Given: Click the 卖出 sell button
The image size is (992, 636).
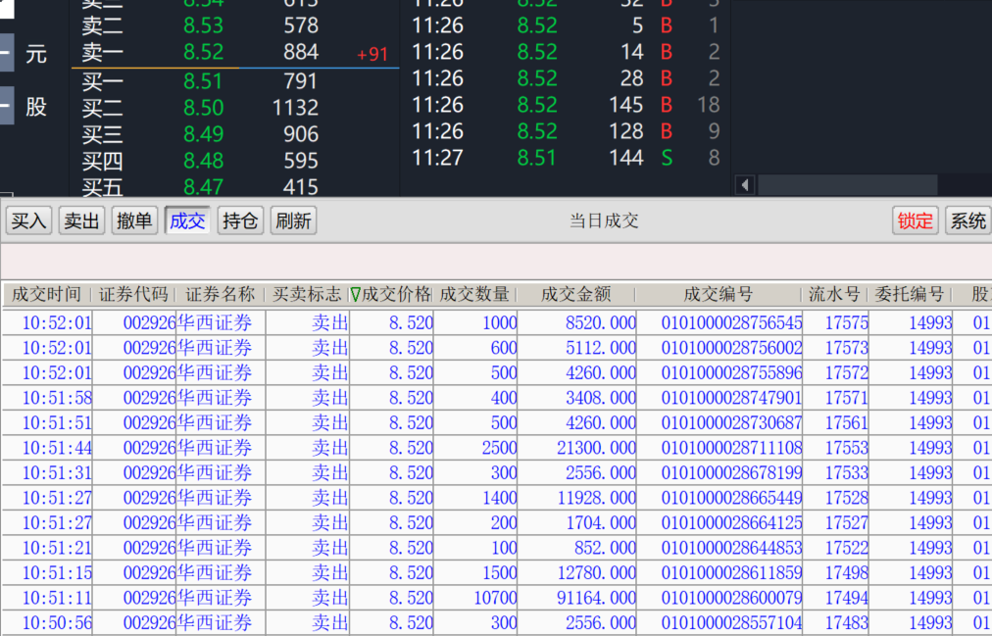Looking at the screenshot, I should (81, 220).
